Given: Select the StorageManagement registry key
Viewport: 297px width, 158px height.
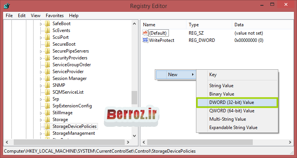Looking at the screenshot, I should click(x=74, y=133).
